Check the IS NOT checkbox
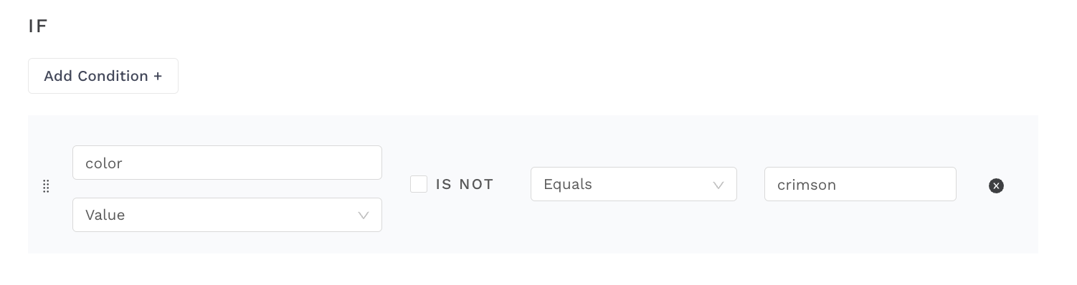1077x285 pixels. click(419, 184)
